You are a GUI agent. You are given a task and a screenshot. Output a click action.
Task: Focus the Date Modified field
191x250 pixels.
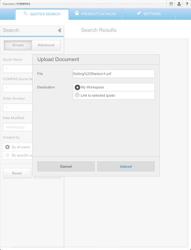pyautogui.click(x=18, y=127)
